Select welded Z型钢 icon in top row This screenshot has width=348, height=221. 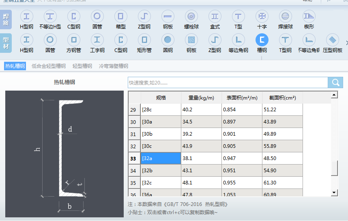[144, 16]
